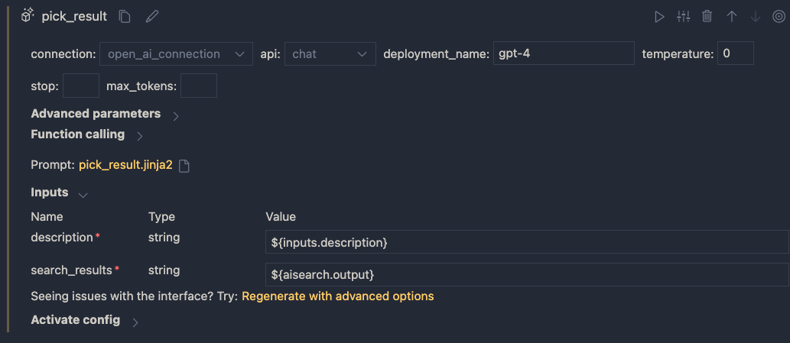Expand Advanced parameters section
The width and height of the screenshot is (790, 343).
(176, 115)
